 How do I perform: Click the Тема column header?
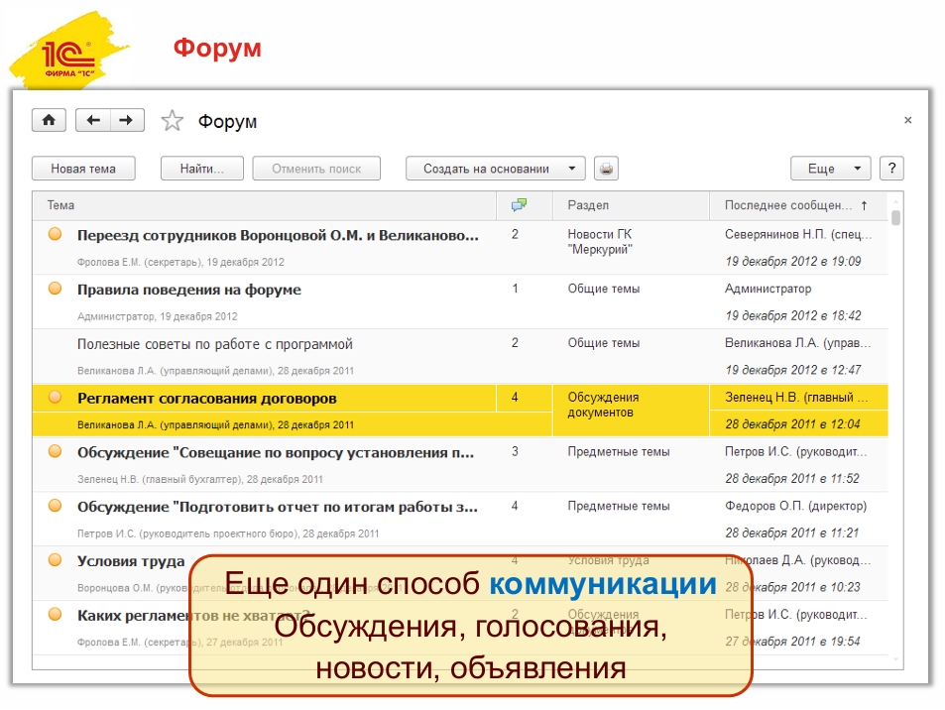(x=61, y=205)
